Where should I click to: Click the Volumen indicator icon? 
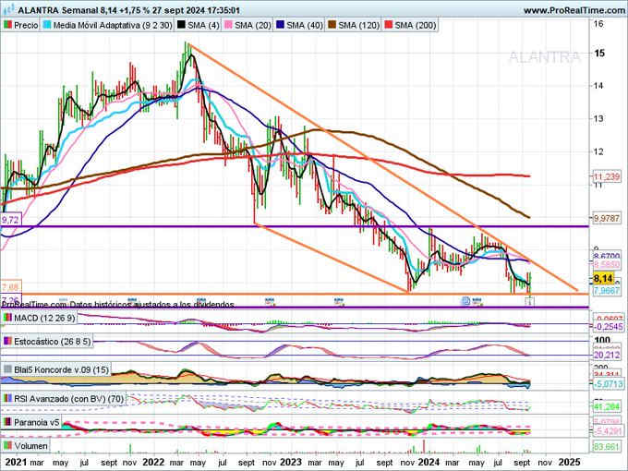7,446
